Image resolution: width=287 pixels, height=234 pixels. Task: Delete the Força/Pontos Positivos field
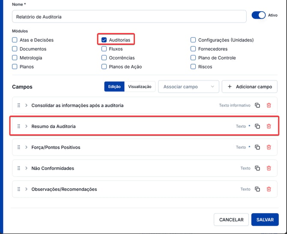(x=269, y=147)
